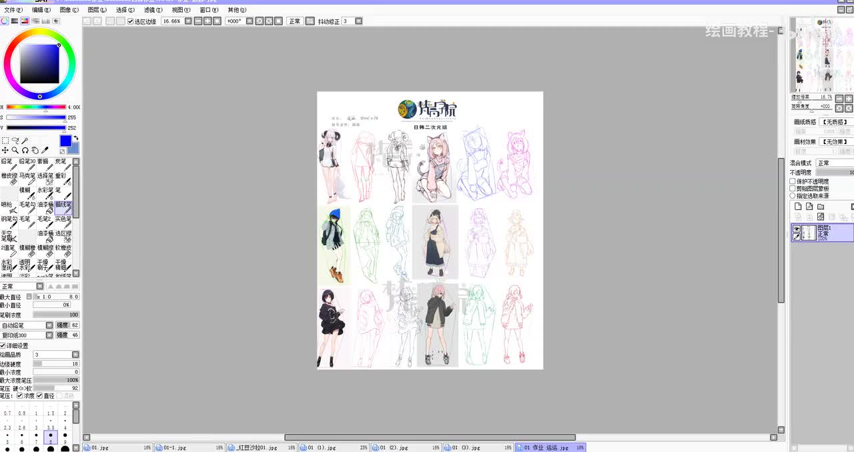
Task: Create a new linework layer
Action: pyautogui.click(x=809, y=206)
